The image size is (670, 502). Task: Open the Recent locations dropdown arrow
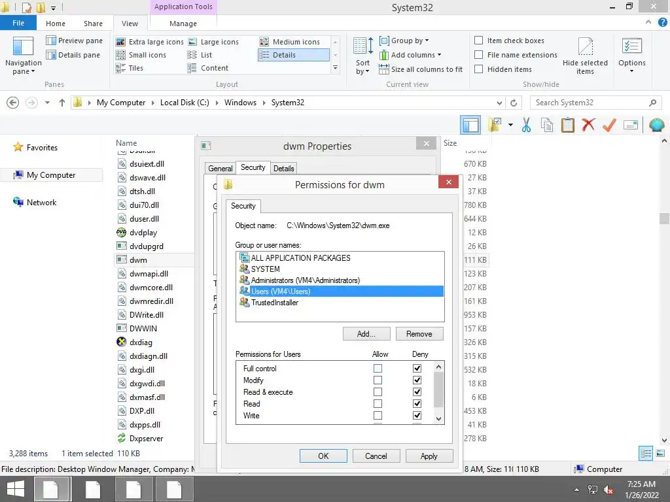click(47, 103)
